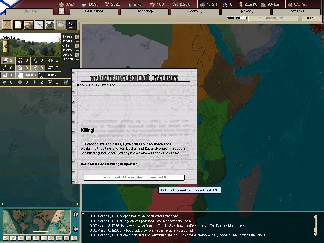Click the Tolyatti owner flag

pyautogui.click(x=6, y=46)
